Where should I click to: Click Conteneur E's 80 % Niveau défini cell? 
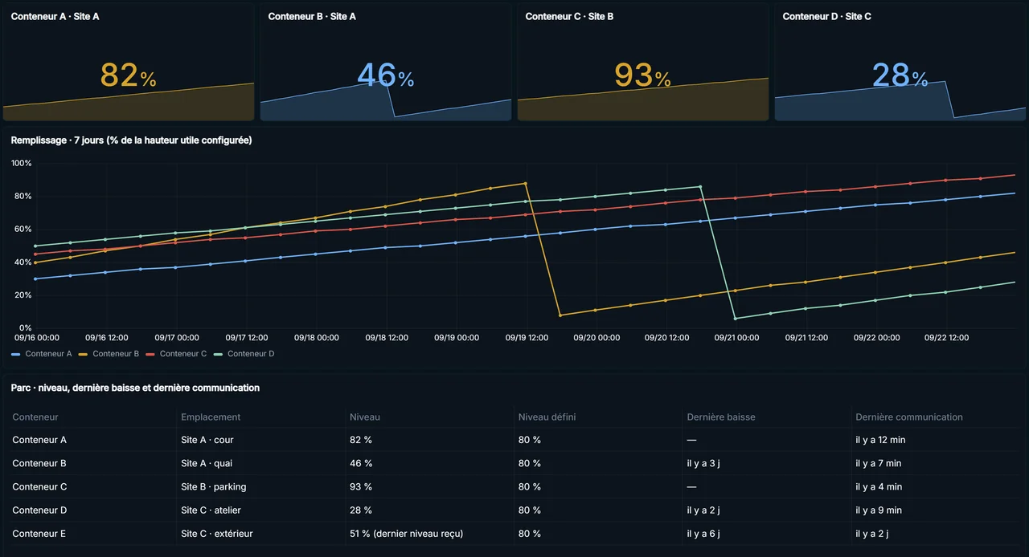point(530,533)
